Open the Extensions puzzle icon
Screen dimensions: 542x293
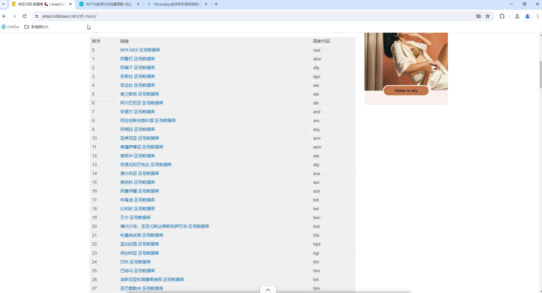click(x=502, y=16)
